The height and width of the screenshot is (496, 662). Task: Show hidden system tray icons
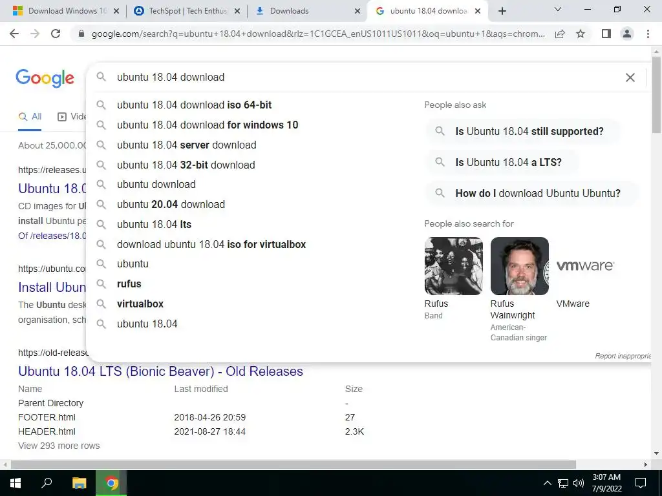pos(547,483)
